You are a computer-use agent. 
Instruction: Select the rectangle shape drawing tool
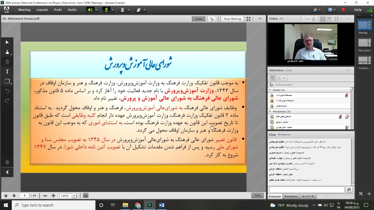pos(7,81)
